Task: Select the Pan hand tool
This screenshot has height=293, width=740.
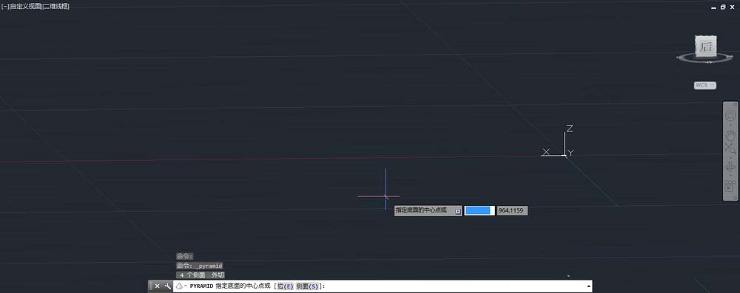Action: point(730,135)
